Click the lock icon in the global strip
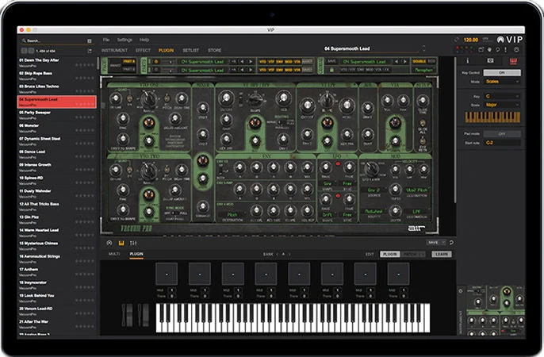The height and width of the screenshot is (357, 544). pos(331,70)
